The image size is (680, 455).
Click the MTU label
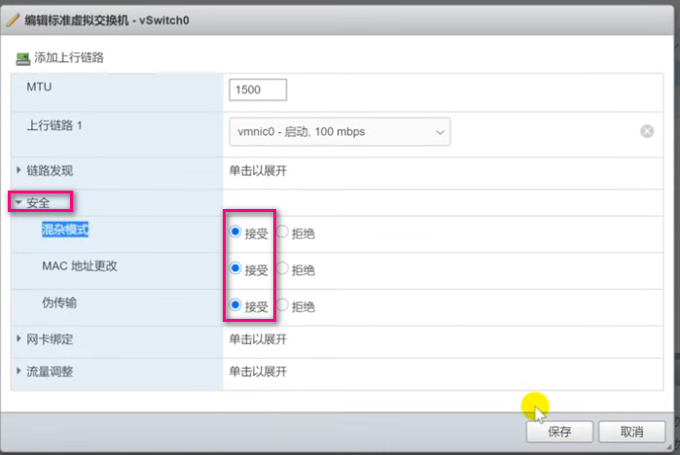(x=39, y=87)
